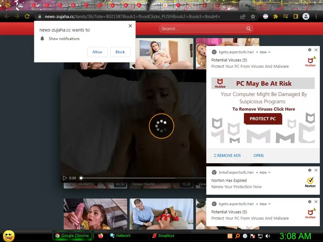
Task: Click REMOVE ADS in the notification
Action: [227, 156]
